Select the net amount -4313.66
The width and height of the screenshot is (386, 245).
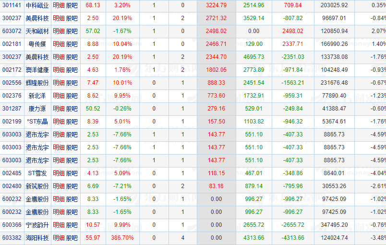point(293,238)
